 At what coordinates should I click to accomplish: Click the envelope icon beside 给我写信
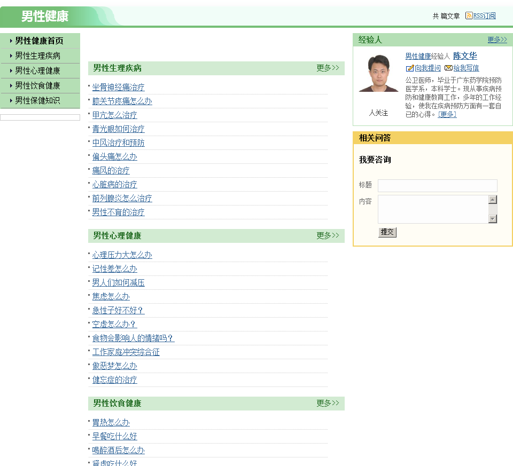point(448,68)
